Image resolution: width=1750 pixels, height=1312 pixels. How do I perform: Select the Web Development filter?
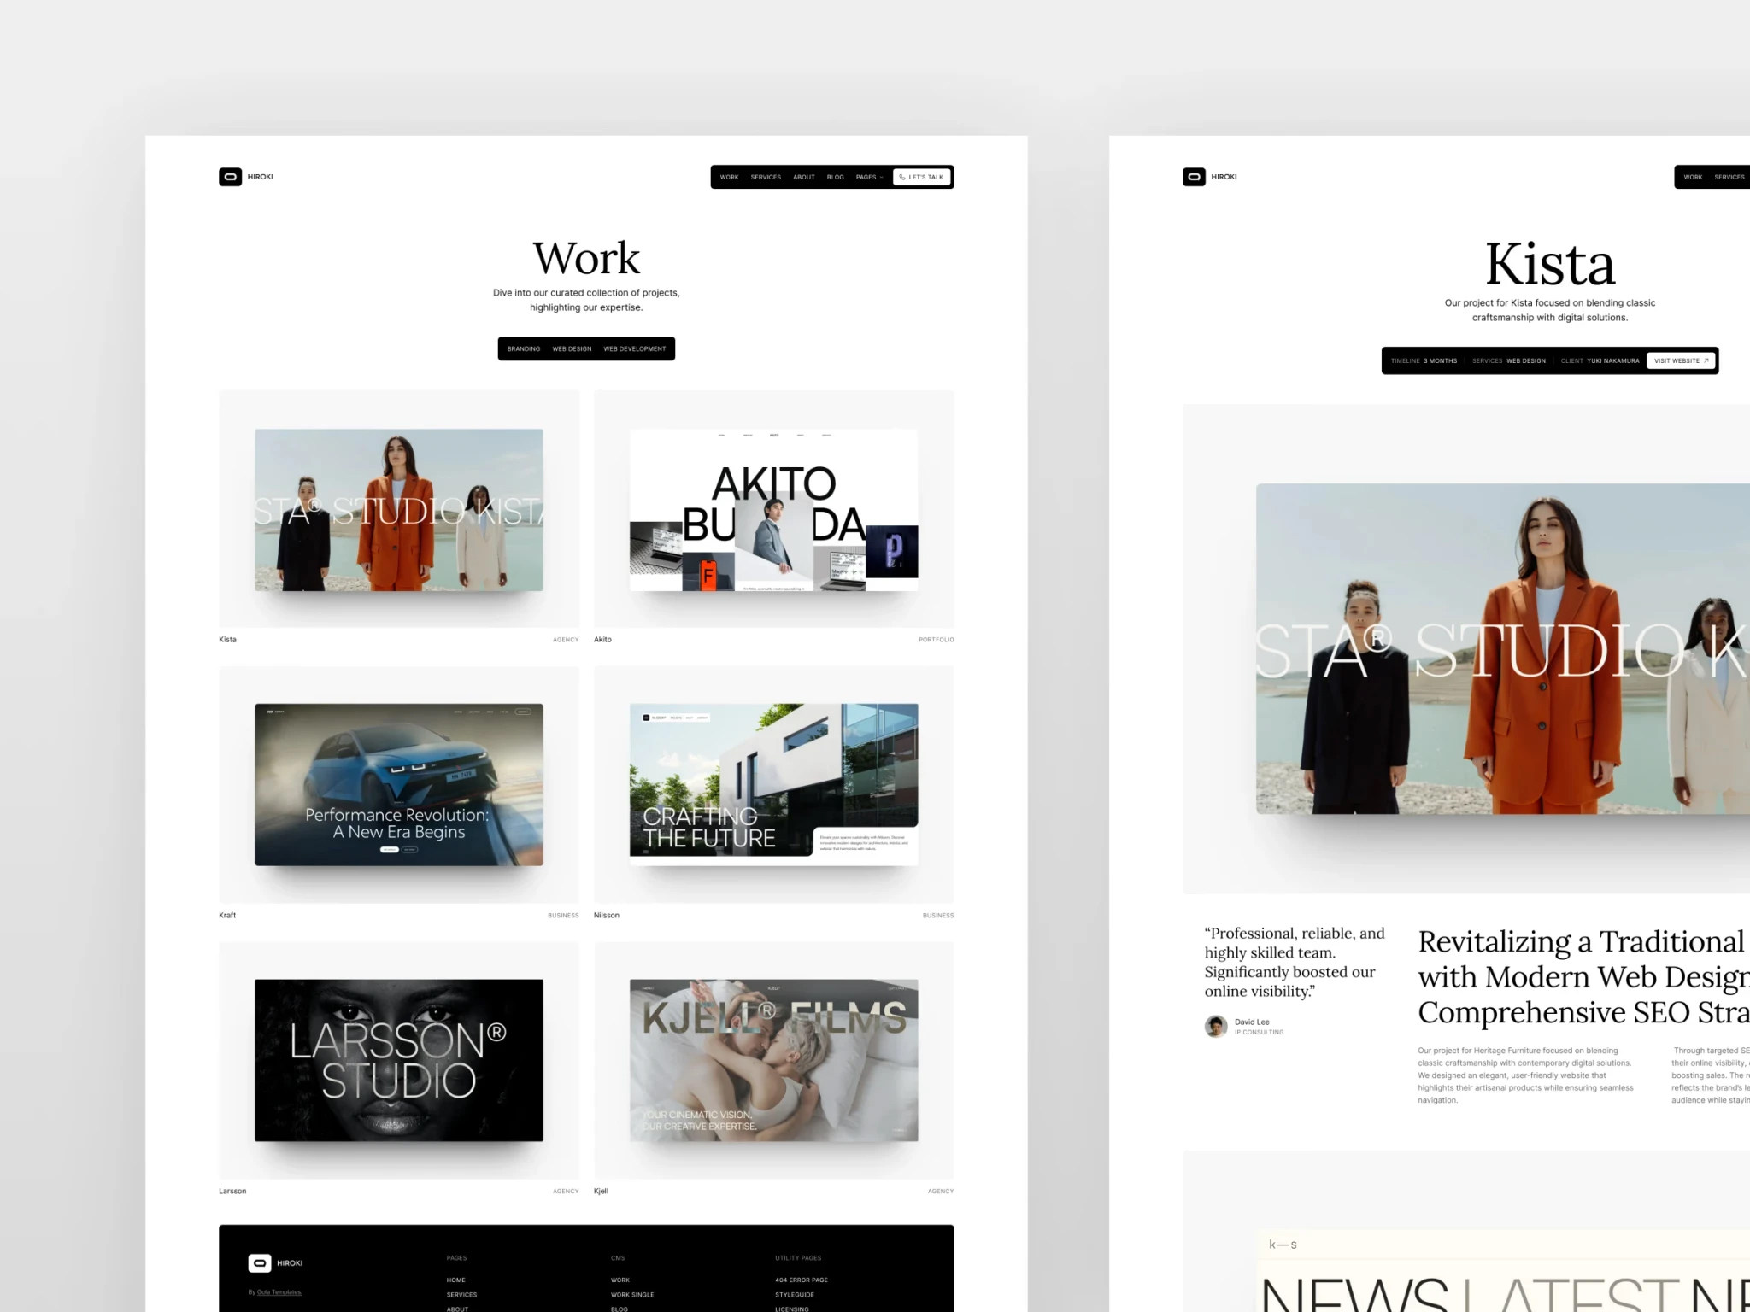click(x=634, y=348)
